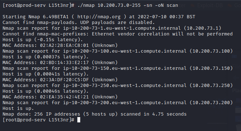
Task: Click the IP address (10.200.73.250)
Action: pos(211,86)
